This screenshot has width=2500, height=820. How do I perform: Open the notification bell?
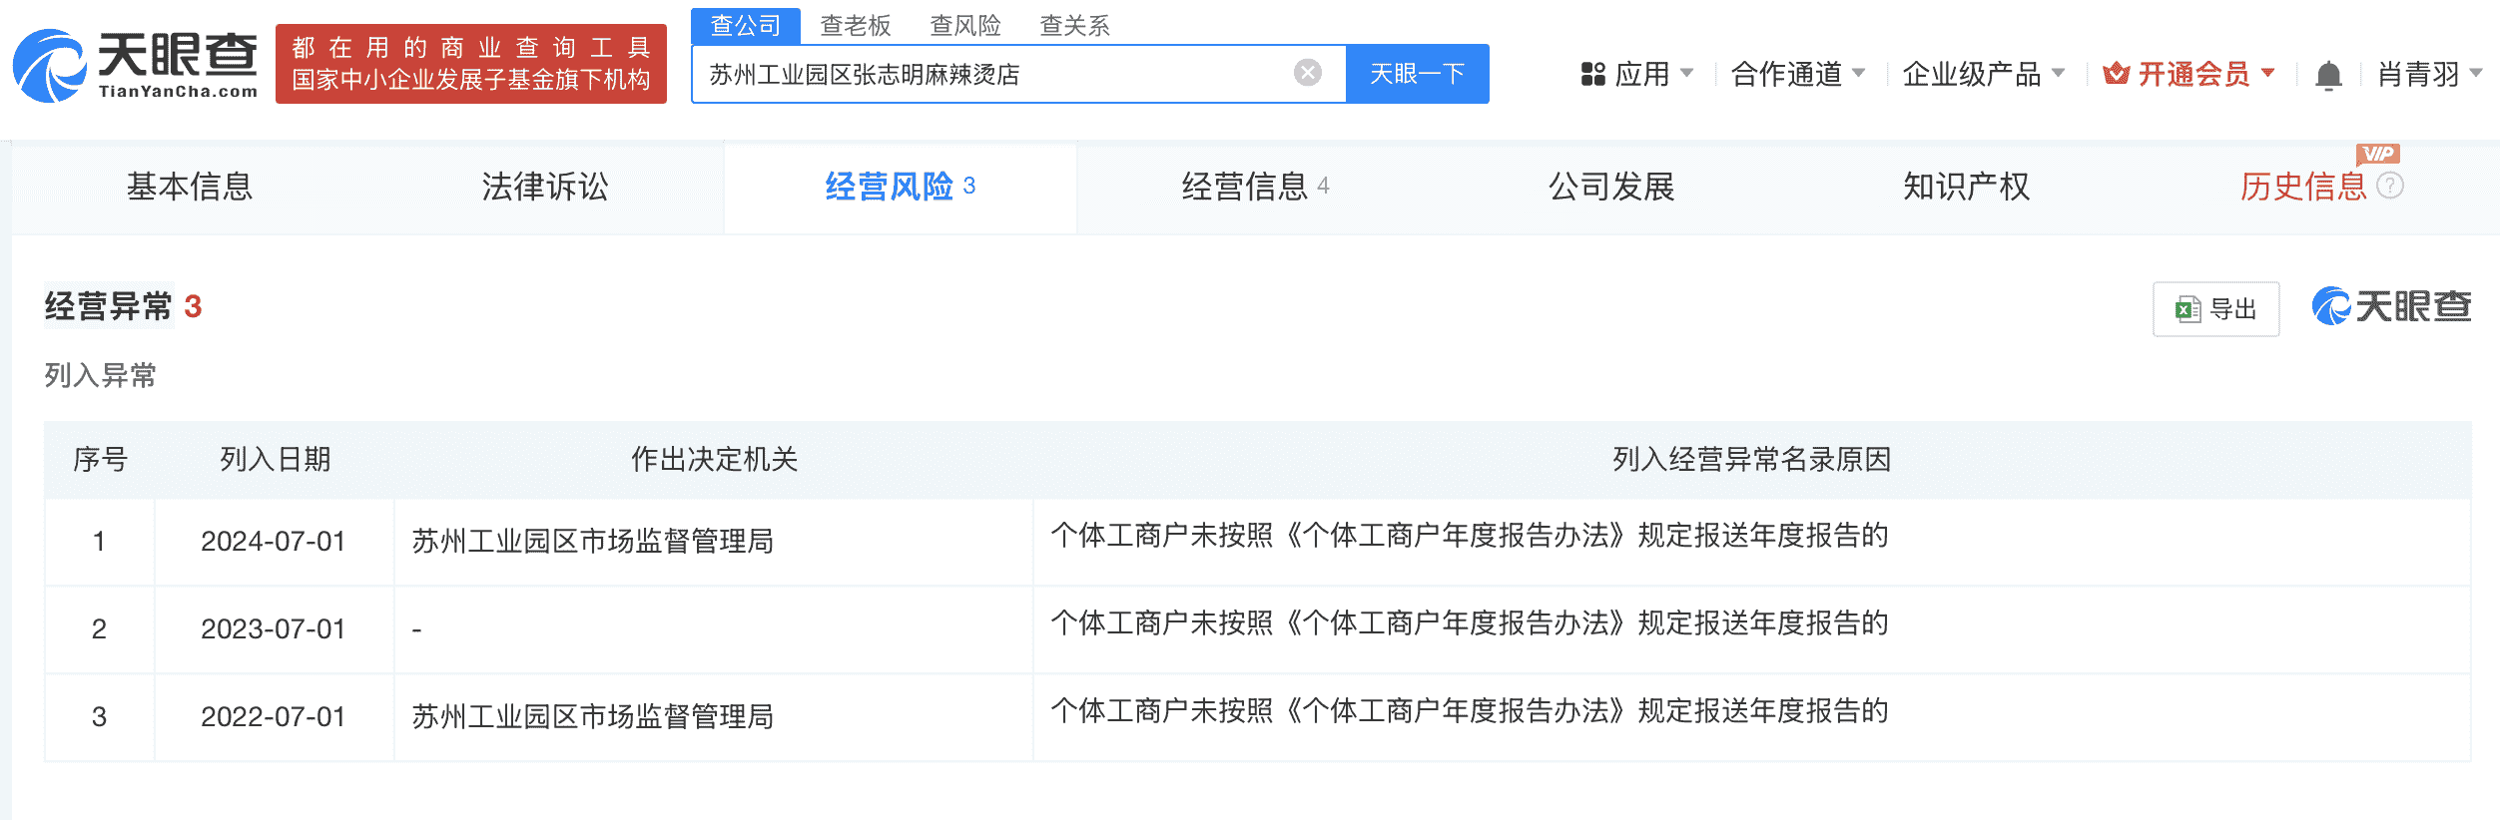(x=2328, y=75)
